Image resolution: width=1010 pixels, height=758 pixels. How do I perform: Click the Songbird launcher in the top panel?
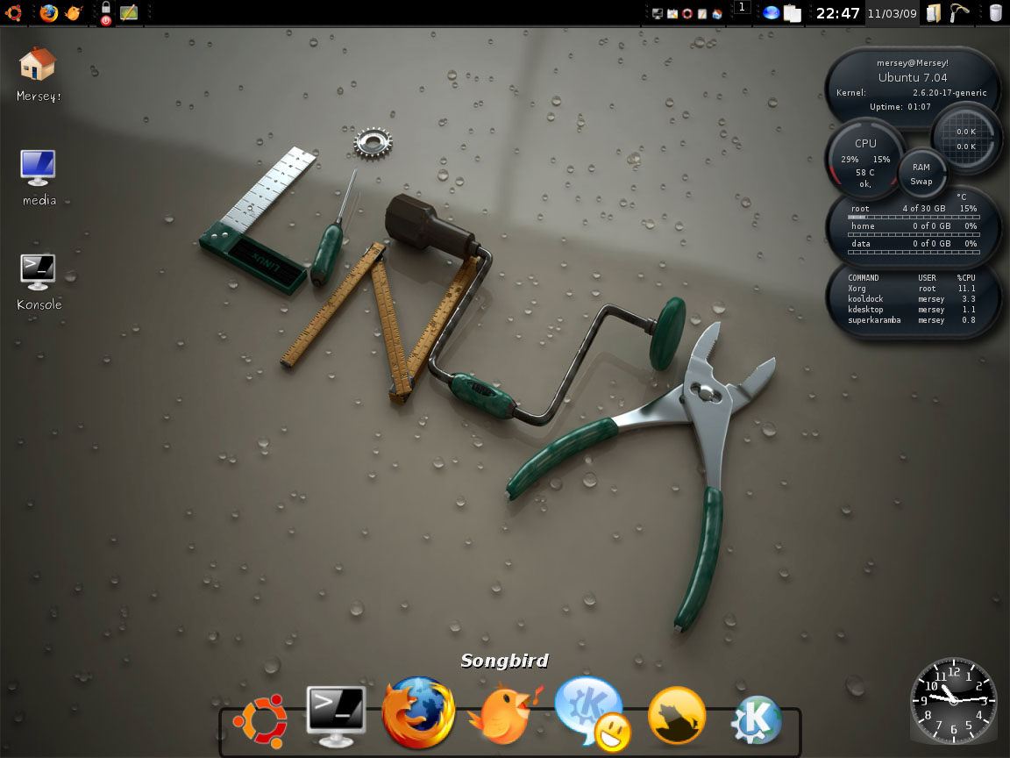(73, 12)
